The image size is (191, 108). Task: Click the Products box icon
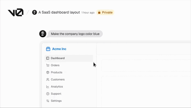(x=48, y=72)
